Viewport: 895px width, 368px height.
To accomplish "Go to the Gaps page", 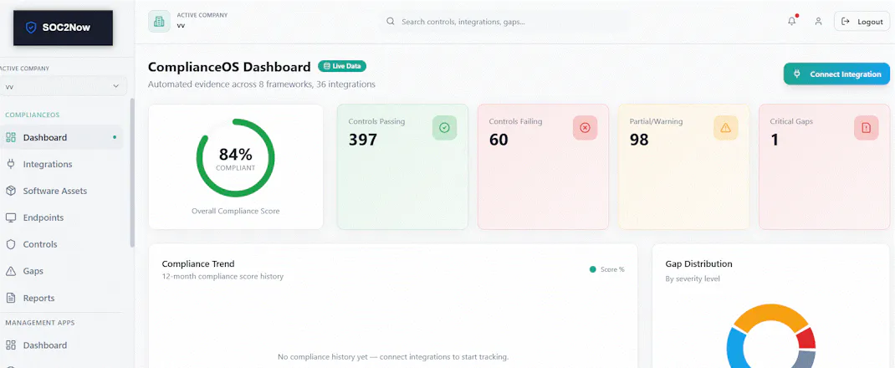I will (62, 271).
